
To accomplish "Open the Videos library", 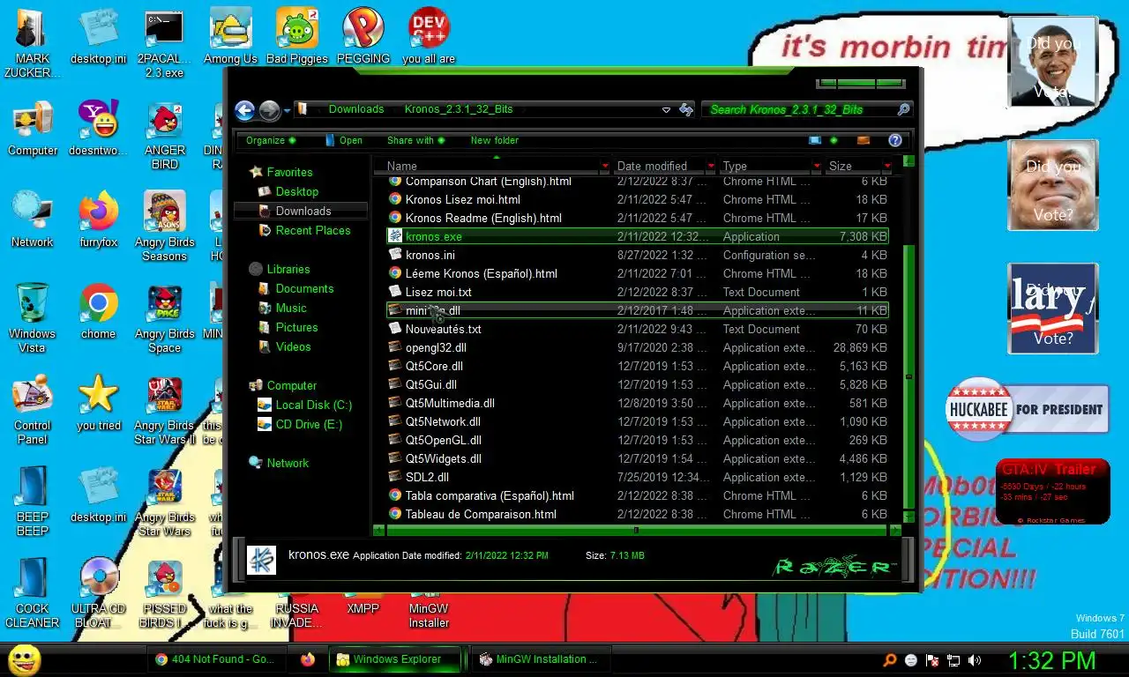I will pyautogui.click(x=293, y=346).
